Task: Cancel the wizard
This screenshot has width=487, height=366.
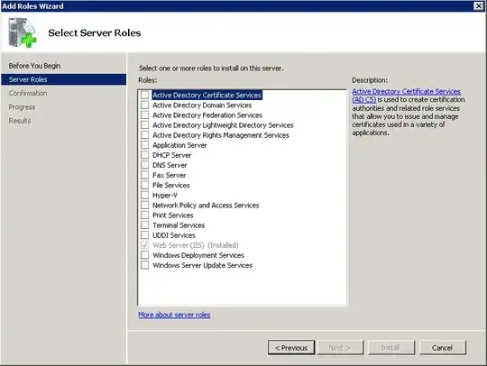Action: pyautogui.click(x=443, y=348)
